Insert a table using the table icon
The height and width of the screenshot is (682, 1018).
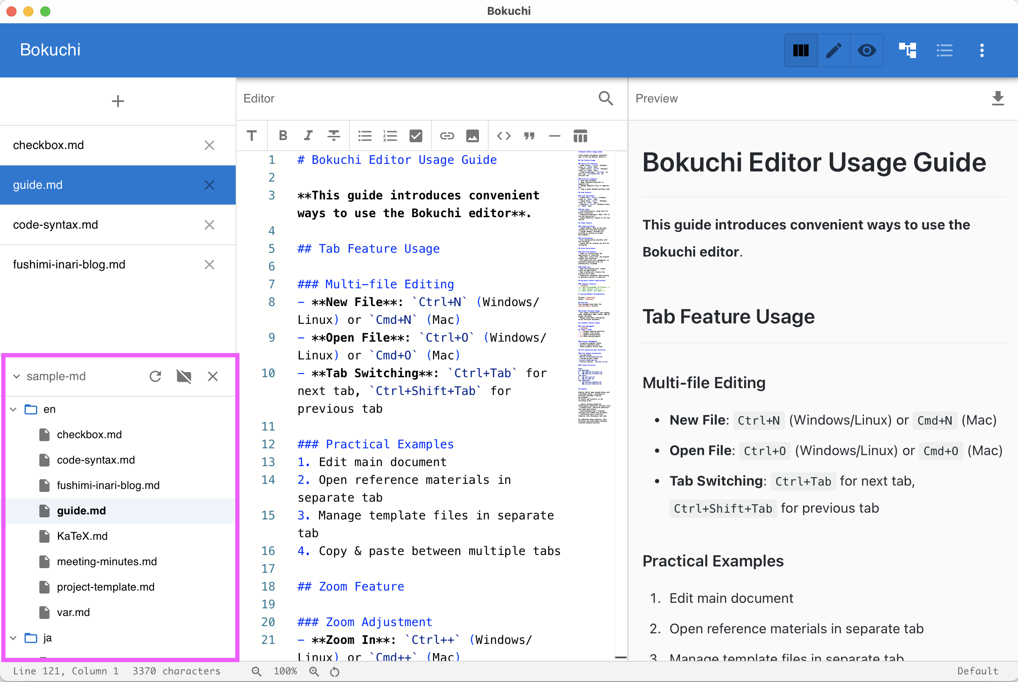click(580, 136)
